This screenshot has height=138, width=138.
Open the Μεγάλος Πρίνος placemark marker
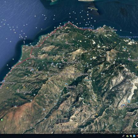(x=62, y=61)
